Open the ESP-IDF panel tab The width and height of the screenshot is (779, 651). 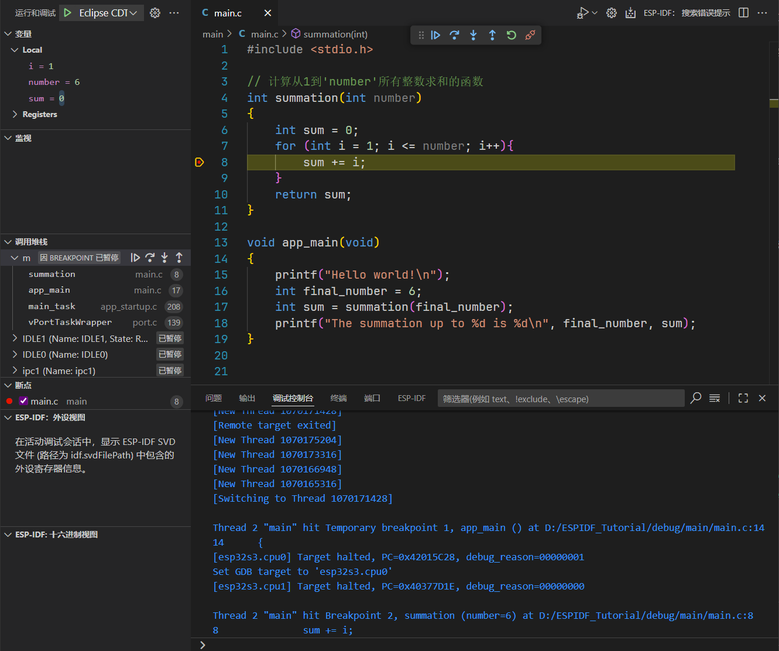click(411, 398)
